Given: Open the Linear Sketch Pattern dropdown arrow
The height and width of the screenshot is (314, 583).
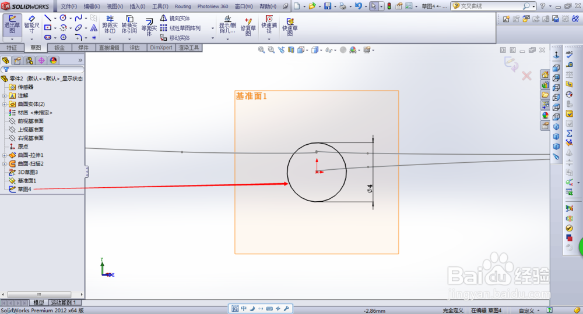Looking at the screenshot, I should coord(213,28).
